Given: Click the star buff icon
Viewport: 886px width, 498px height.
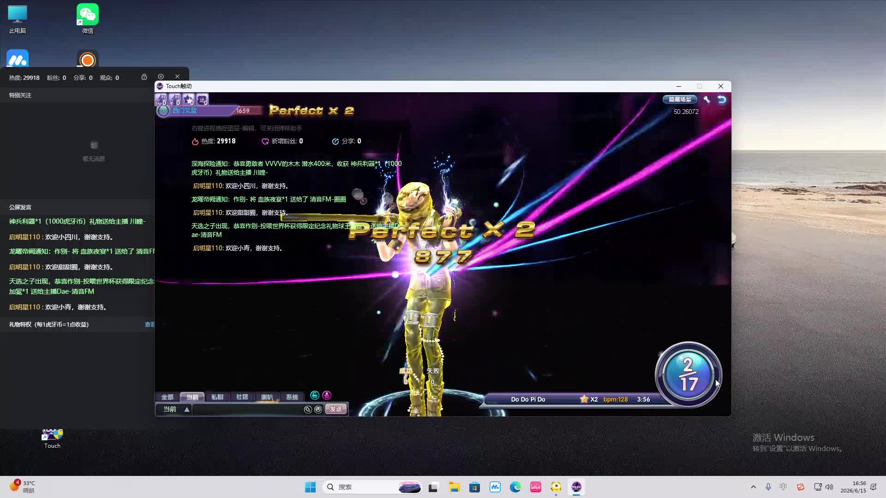Looking at the screenshot, I should (189, 99).
